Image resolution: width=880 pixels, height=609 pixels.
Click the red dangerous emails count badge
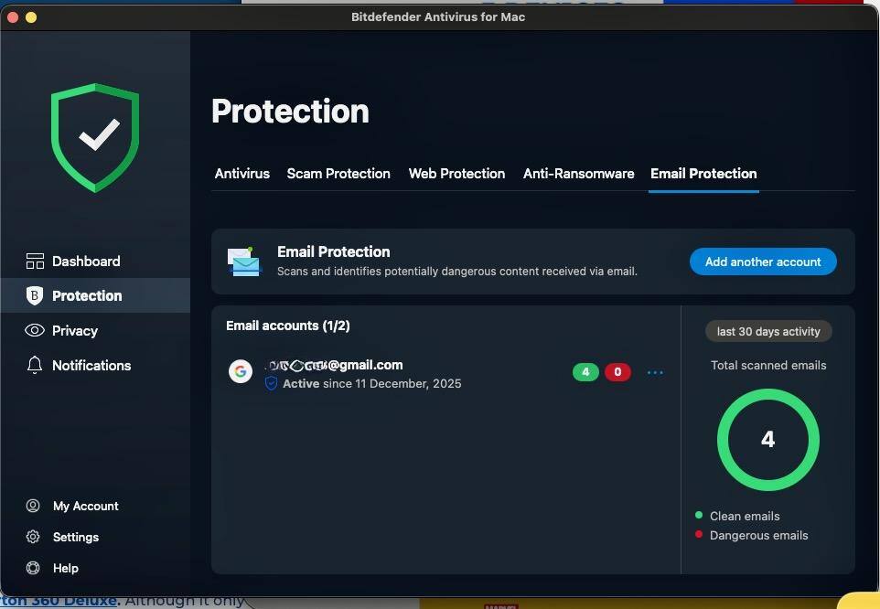(x=617, y=372)
